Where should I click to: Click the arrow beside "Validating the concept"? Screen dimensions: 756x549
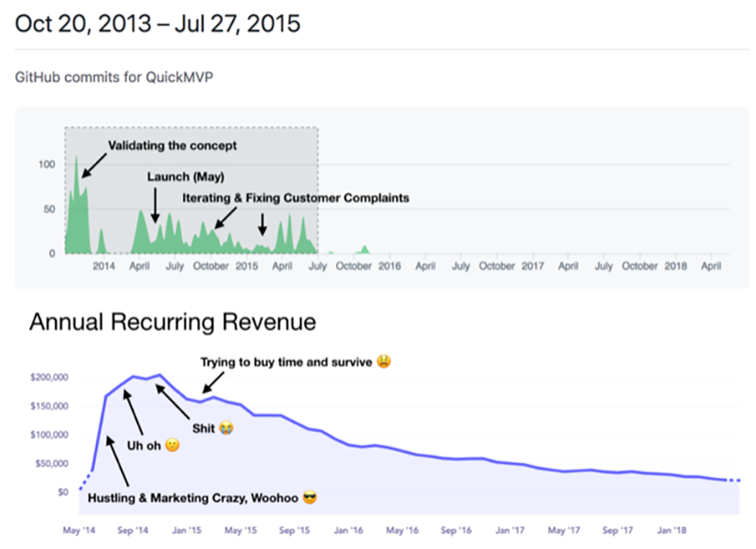tap(94, 162)
